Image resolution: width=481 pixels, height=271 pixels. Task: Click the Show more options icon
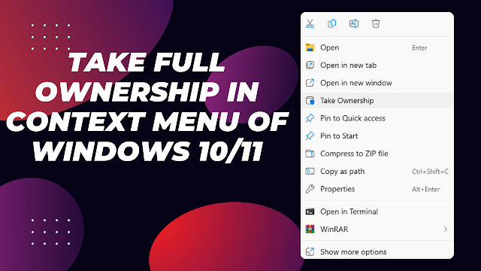tap(310, 251)
